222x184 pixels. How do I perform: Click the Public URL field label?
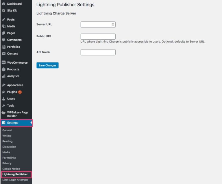click(x=44, y=36)
